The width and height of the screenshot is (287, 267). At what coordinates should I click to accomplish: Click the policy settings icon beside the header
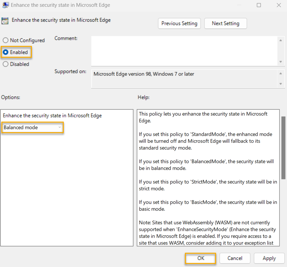pyautogui.click(x=5, y=21)
